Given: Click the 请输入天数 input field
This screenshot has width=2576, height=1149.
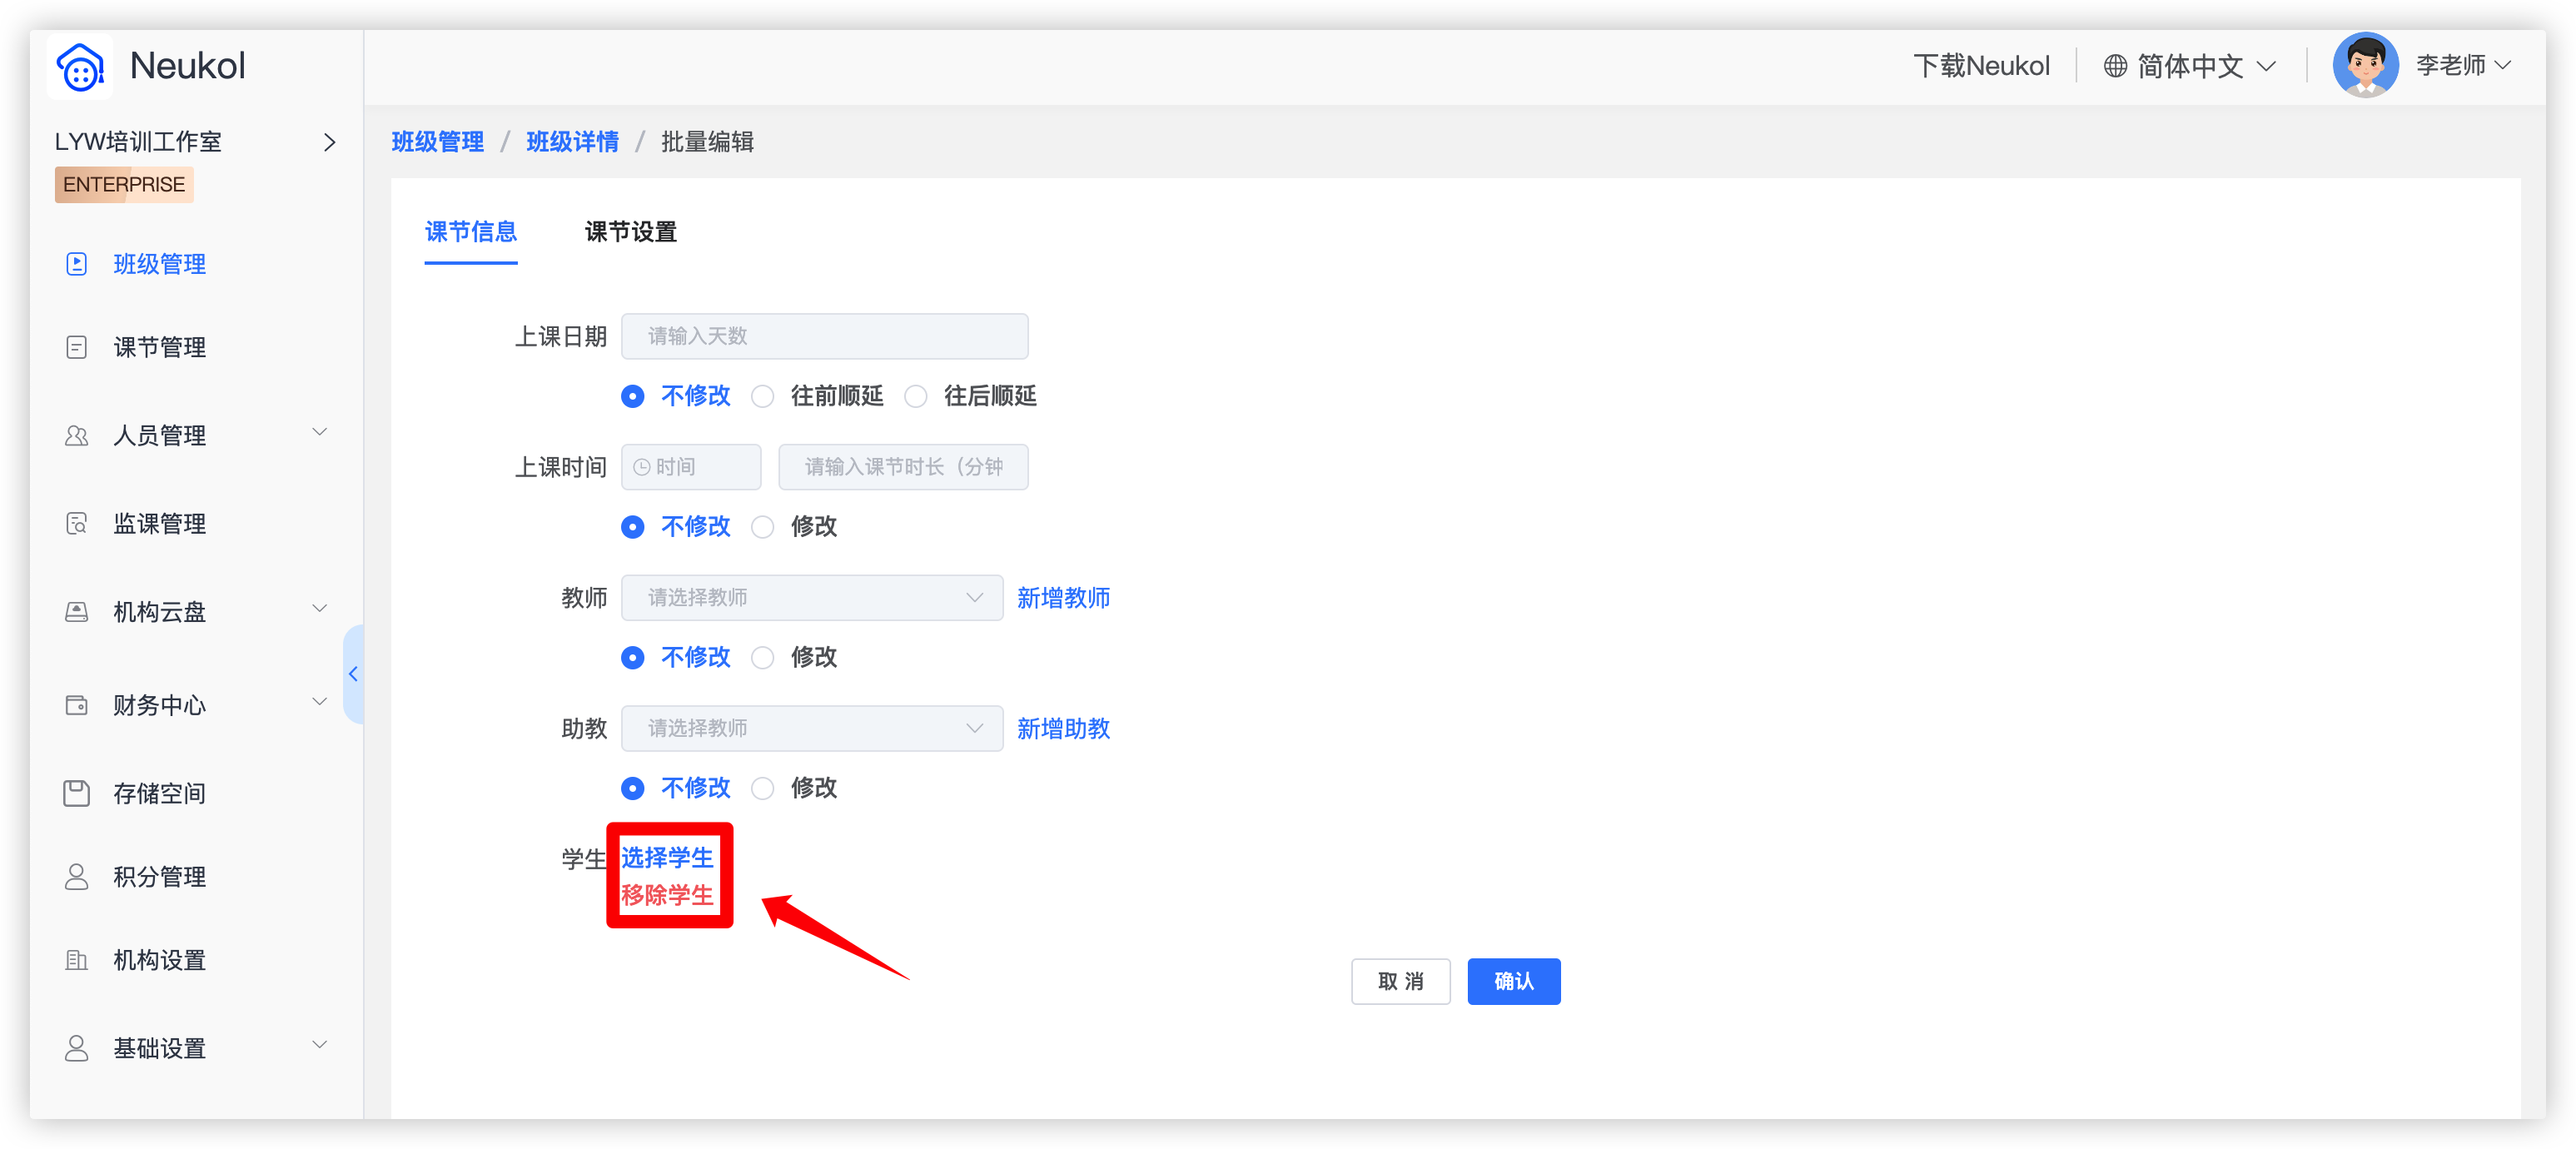Looking at the screenshot, I should pos(824,337).
